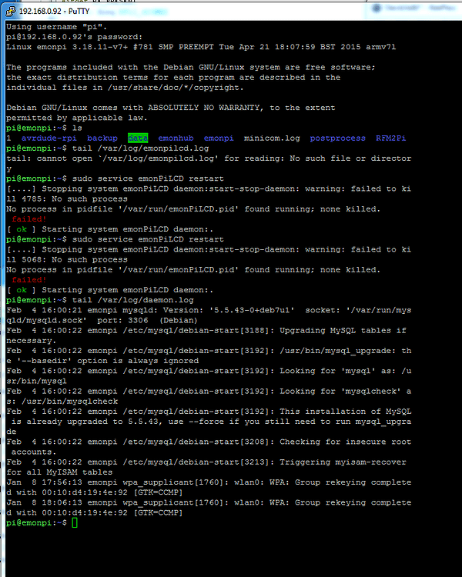Click the "Debian GNU/Linux comes with ABSOLUTELY NO WARRANTY" line
The height and width of the screenshot is (577, 462).
point(171,108)
